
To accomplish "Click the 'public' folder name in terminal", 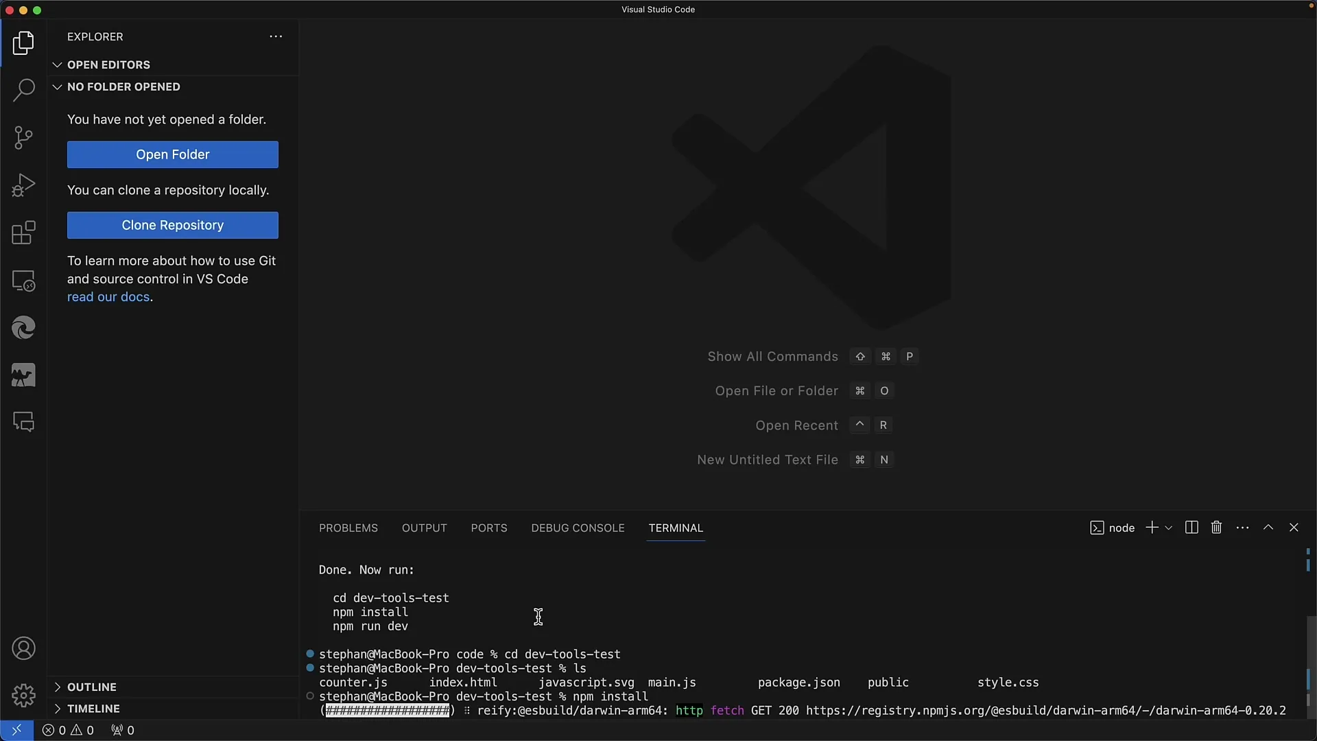I will point(888,683).
